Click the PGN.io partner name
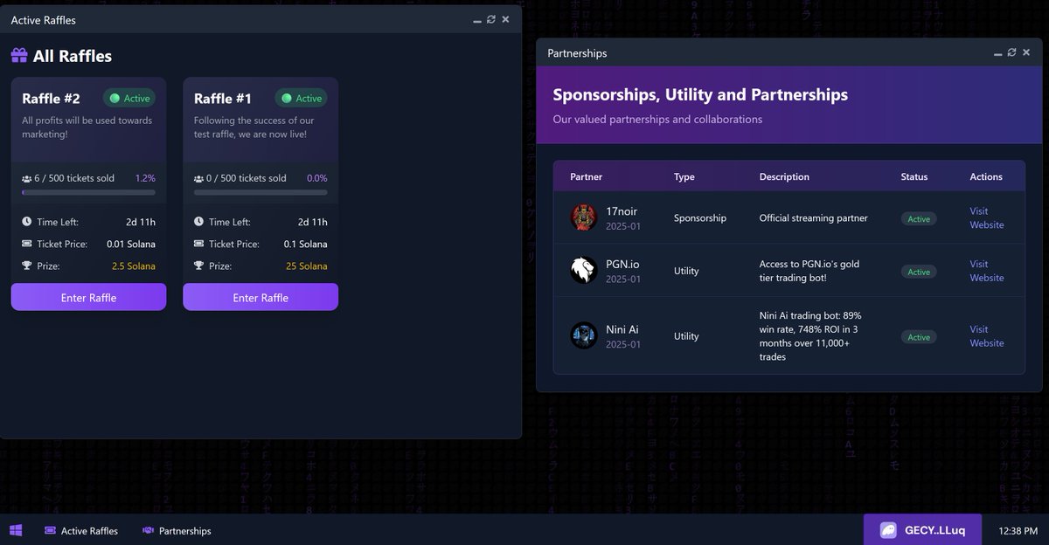 point(624,264)
